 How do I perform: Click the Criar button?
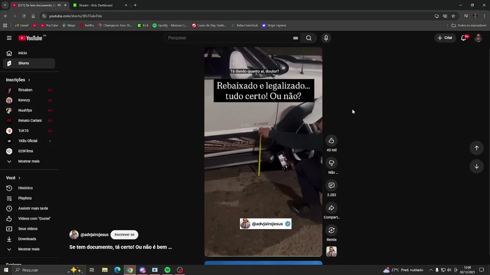(445, 38)
